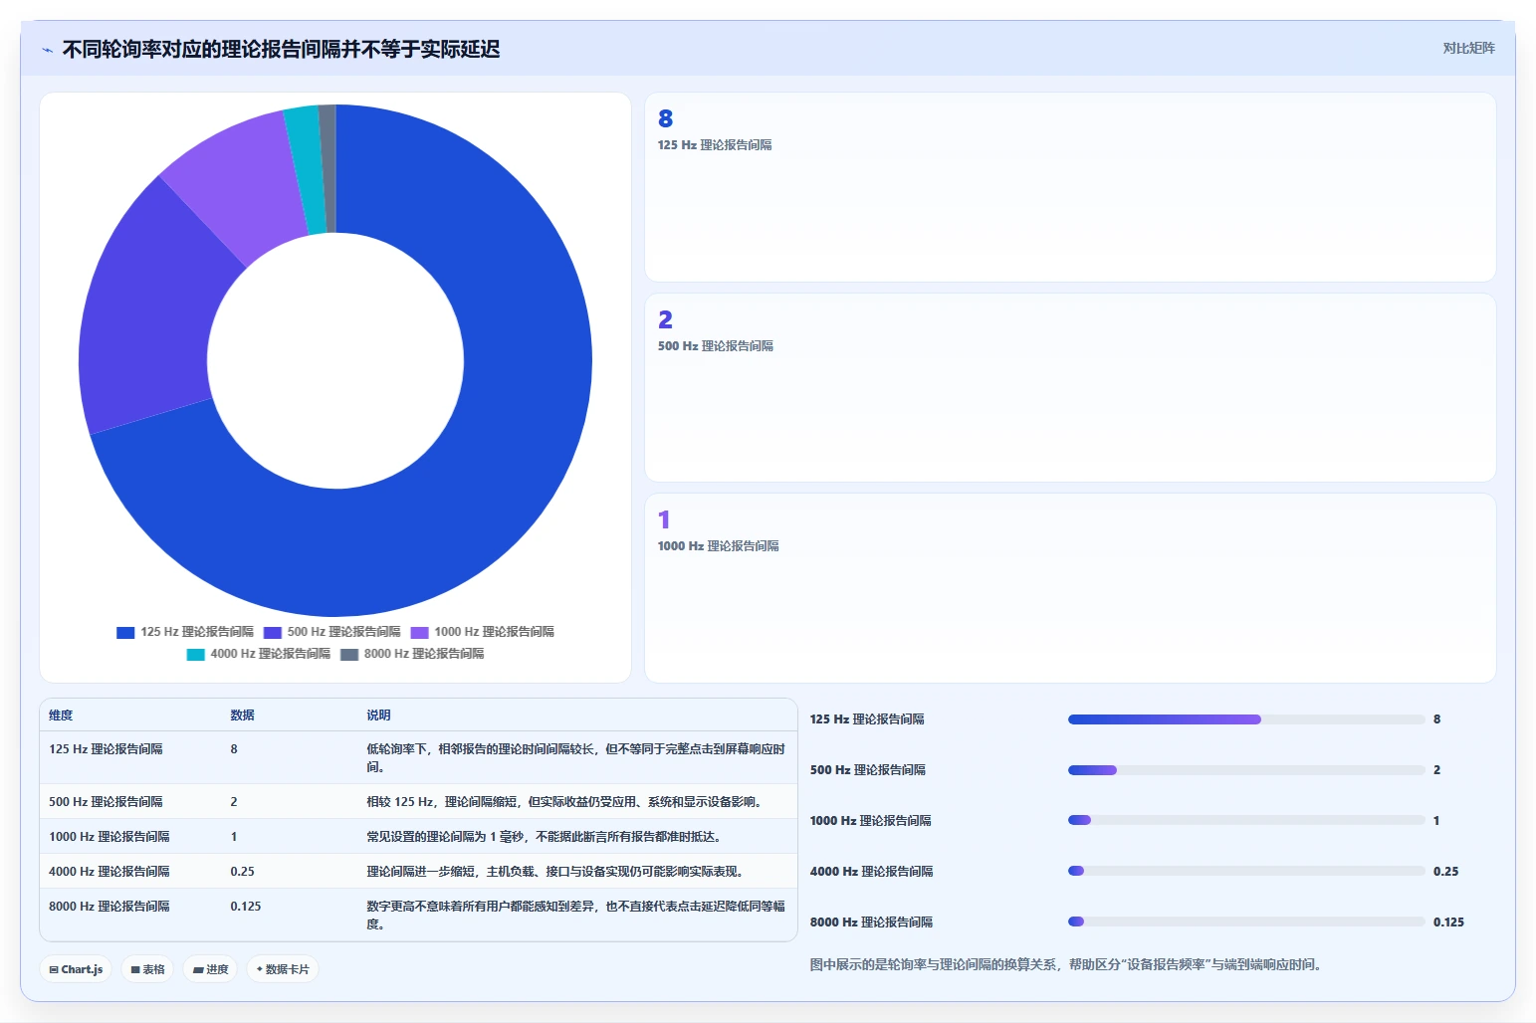Viewport: 1536px width, 1023px height.
Task: Select the 4000 Hz 理论报告间隔 table row label
Action: 110,872
